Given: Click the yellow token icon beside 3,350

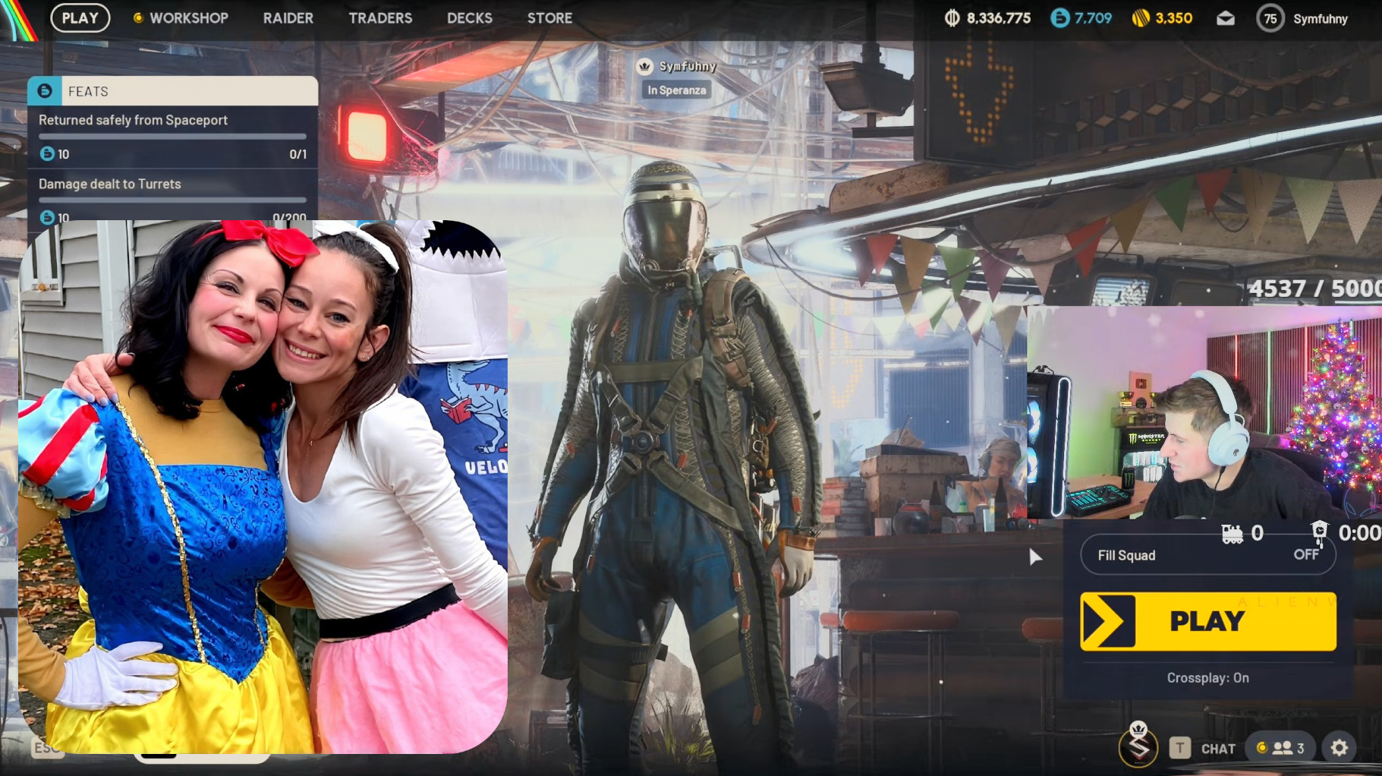Looking at the screenshot, I should click(1141, 17).
